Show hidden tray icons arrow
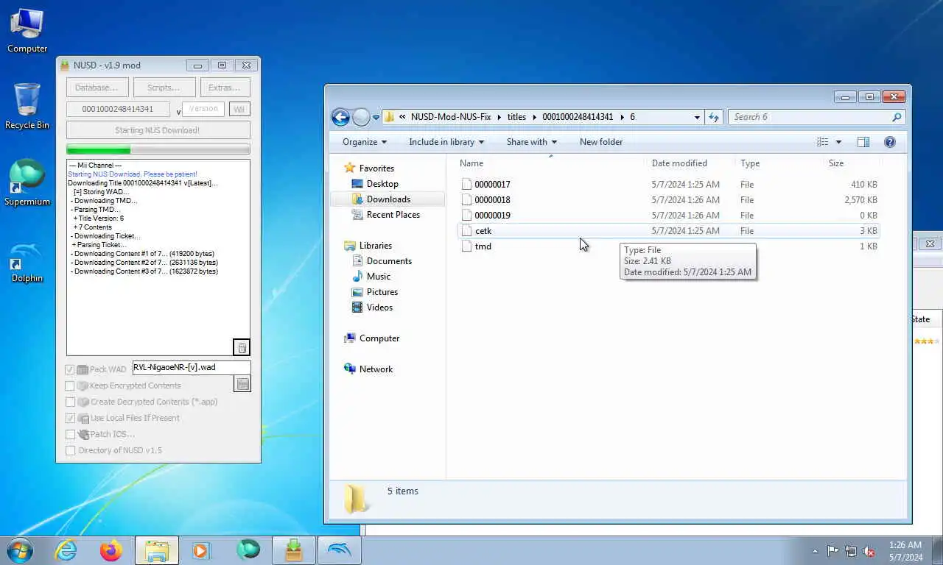Image resolution: width=943 pixels, height=565 pixels. pyautogui.click(x=815, y=551)
